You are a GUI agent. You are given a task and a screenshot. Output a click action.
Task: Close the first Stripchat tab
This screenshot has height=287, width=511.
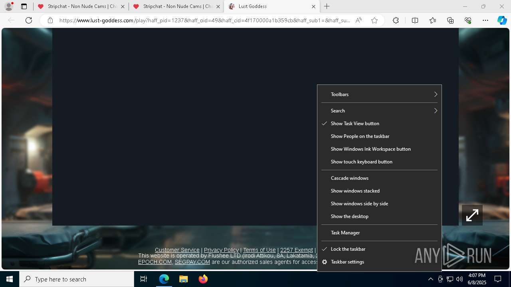click(x=123, y=6)
